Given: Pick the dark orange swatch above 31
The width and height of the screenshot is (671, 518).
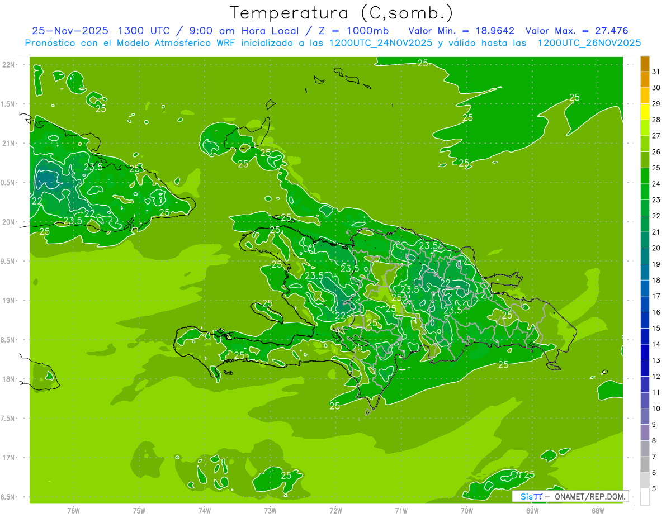Looking at the screenshot, I should [x=645, y=64].
